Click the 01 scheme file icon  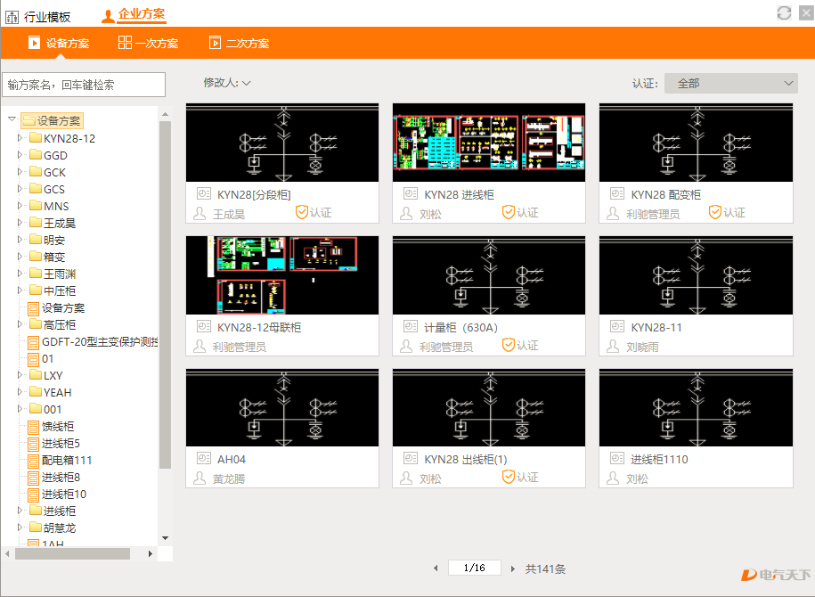(x=33, y=359)
